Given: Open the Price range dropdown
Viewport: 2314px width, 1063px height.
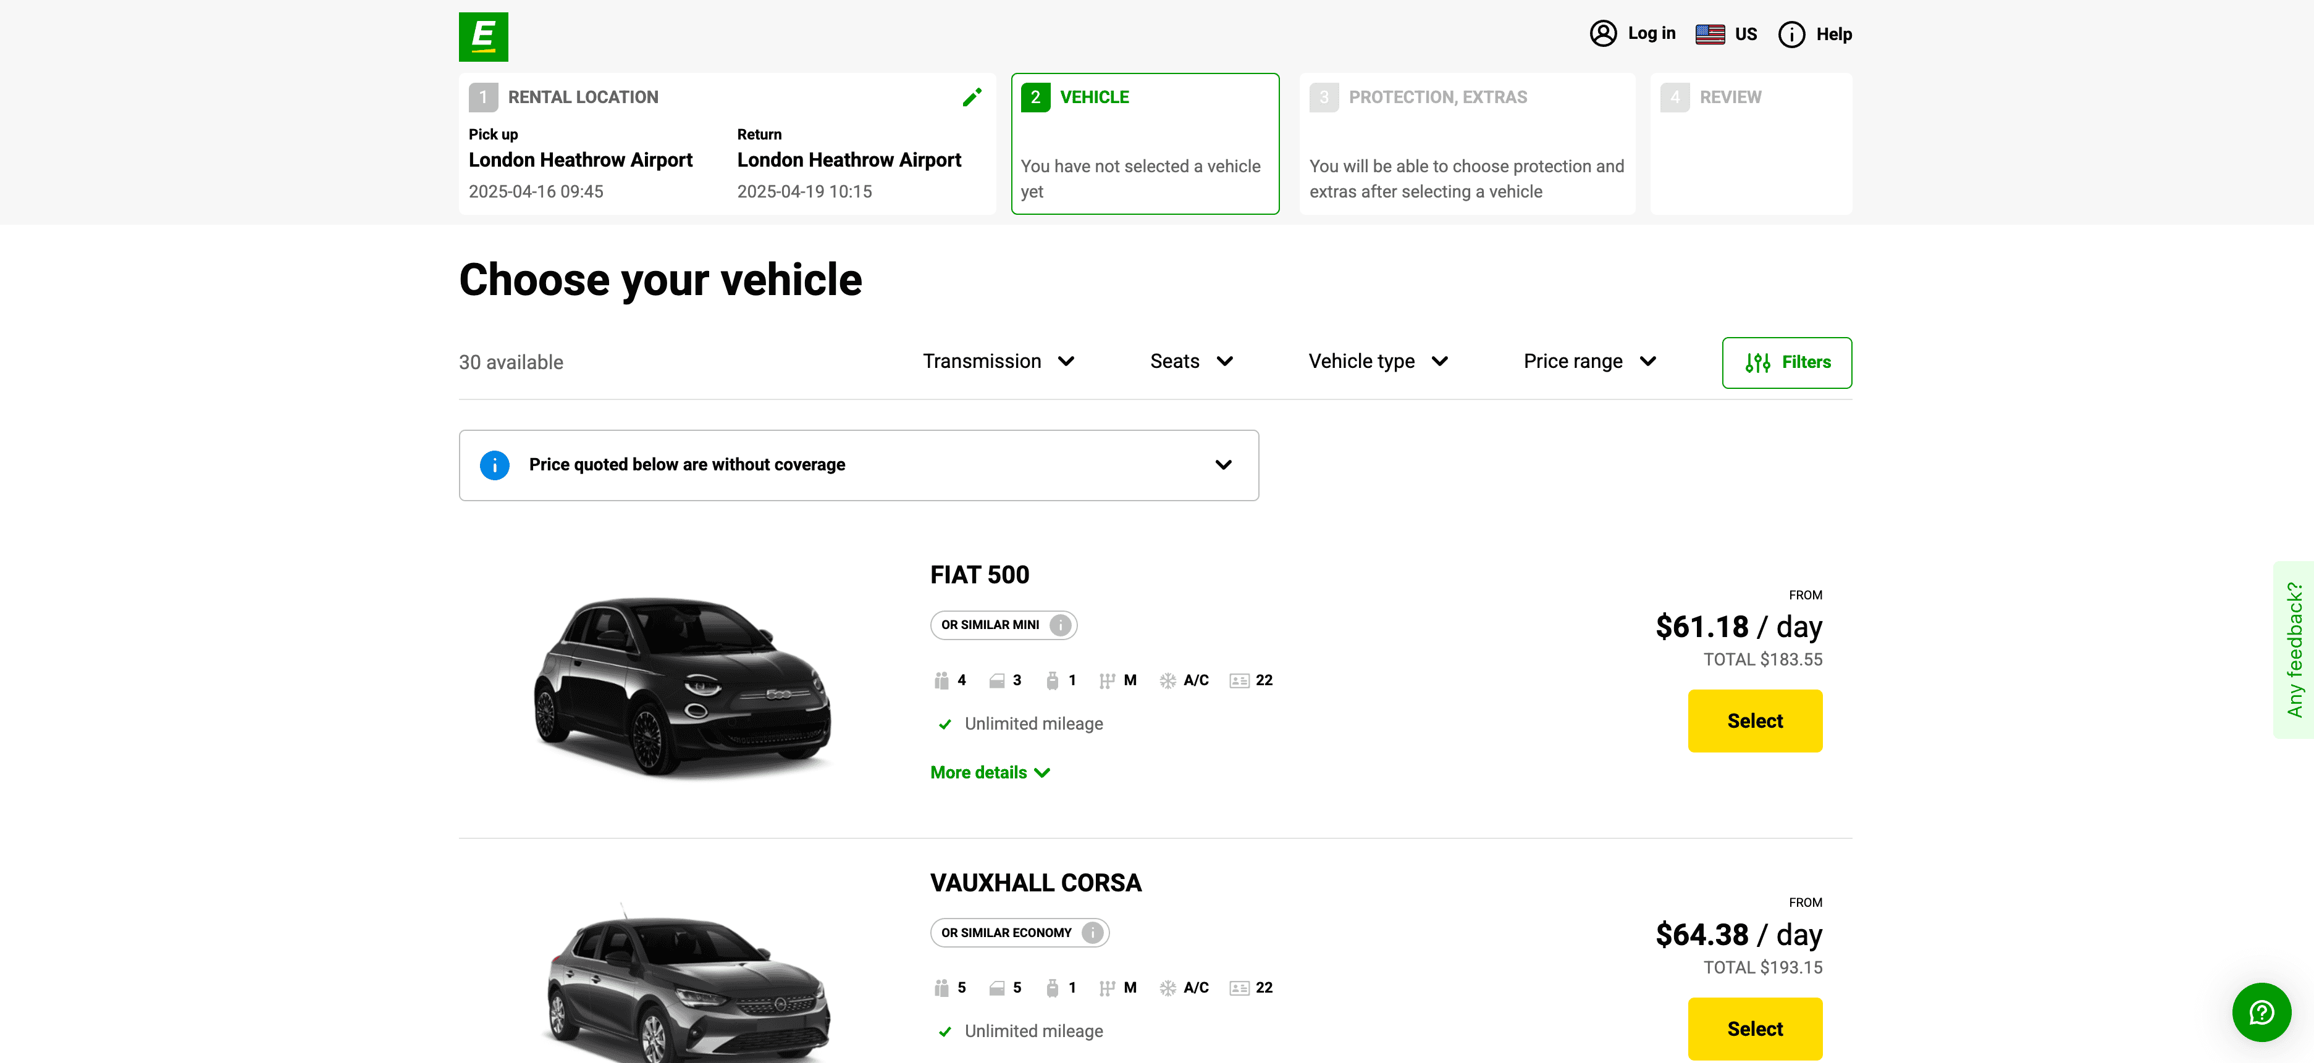Looking at the screenshot, I should pyautogui.click(x=1588, y=361).
